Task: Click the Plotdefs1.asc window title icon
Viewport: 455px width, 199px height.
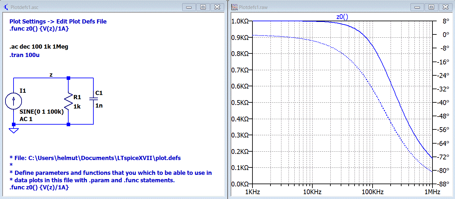Action: pos(6,7)
